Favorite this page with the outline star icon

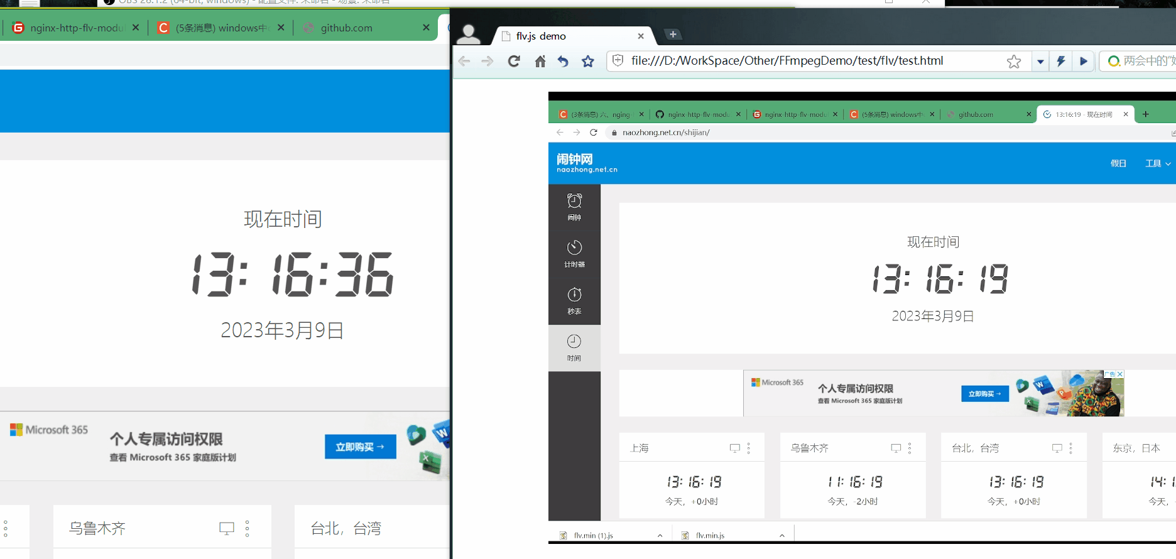coord(1014,61)
